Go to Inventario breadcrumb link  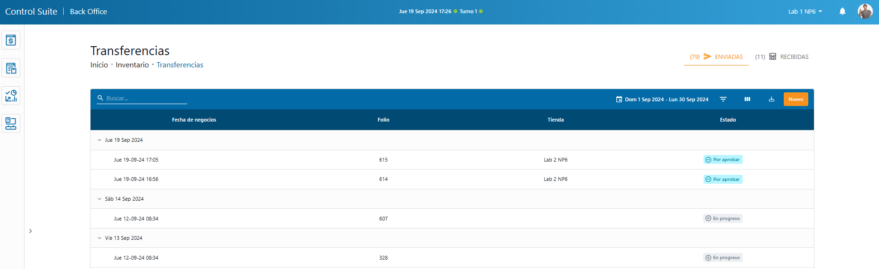tap(132, 65)
